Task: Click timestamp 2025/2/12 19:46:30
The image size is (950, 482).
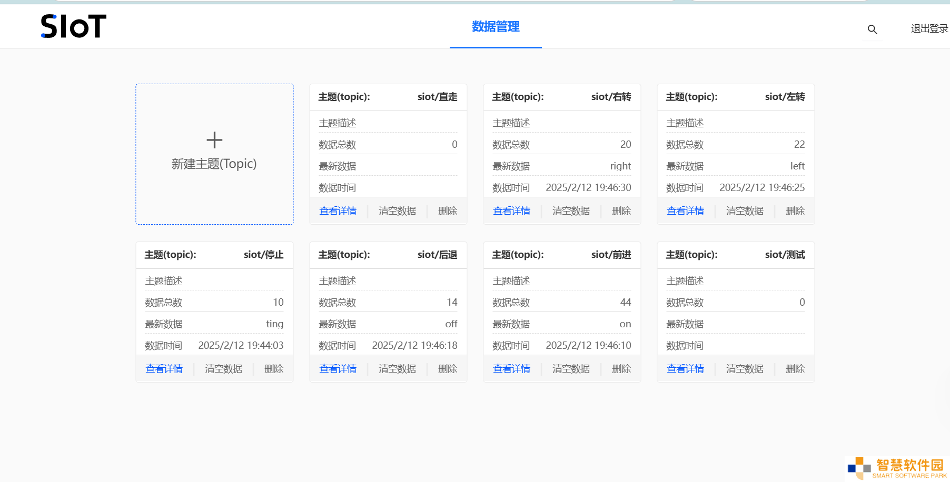Action: 588,187
